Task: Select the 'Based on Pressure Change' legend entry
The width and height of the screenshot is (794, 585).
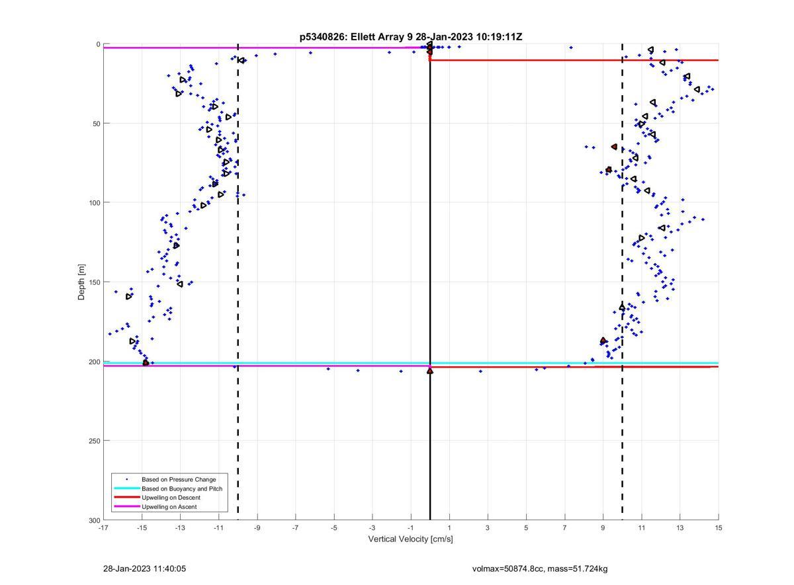Action: [x=179, y=479]
